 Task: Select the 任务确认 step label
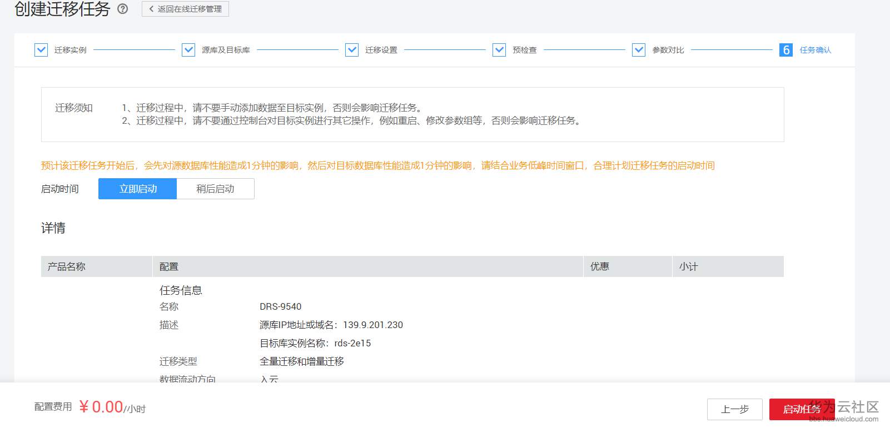pyautogui.click(x=816, y=50)
